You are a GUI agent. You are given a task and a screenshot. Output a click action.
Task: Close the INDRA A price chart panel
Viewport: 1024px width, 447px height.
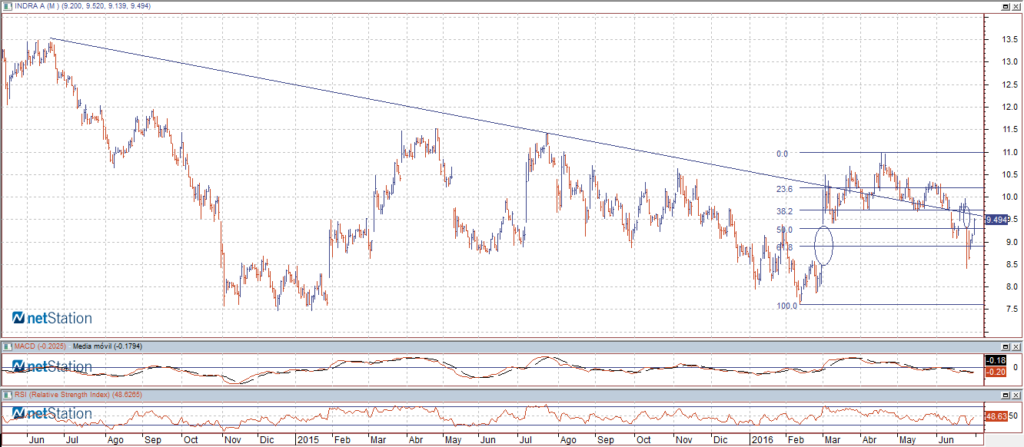tap(1016, 6)
